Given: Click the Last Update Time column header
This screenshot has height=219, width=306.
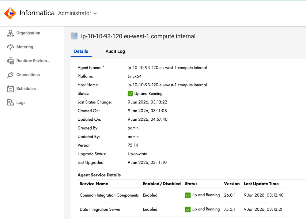Looking at the screenshot, I should coord(261,184).
